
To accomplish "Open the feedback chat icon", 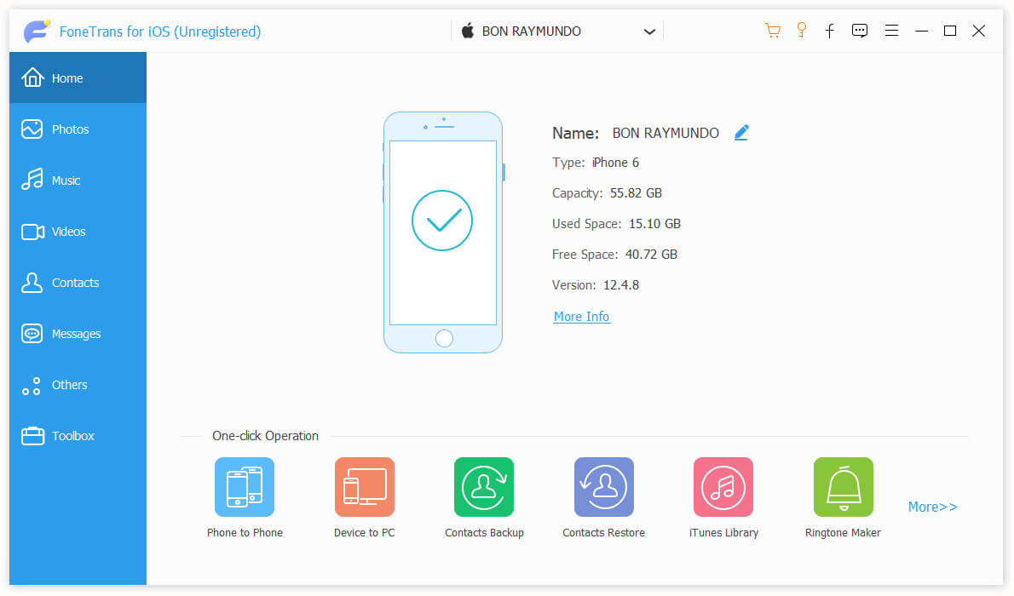I will (860, 31).
